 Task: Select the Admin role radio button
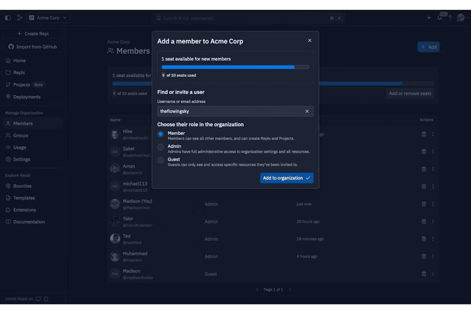pyautogui.click(x=161, y=147)
